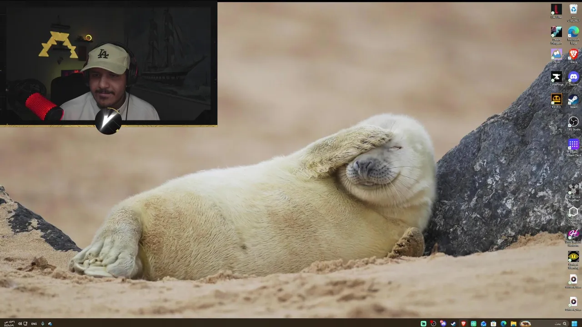This screenshot has width=582, height=327.
Task: Open the Liar's Bar desktop shortcut
Action: coord(556,11)
